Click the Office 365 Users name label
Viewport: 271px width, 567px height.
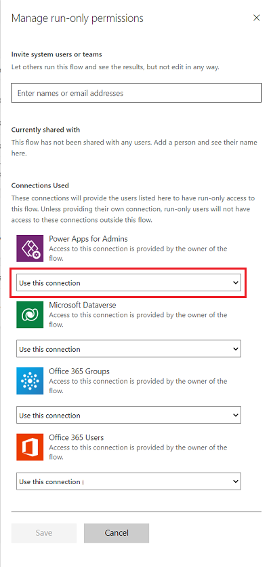77,437
